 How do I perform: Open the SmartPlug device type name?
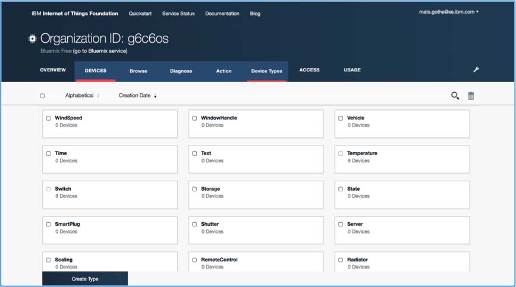[x=67, y=224]
